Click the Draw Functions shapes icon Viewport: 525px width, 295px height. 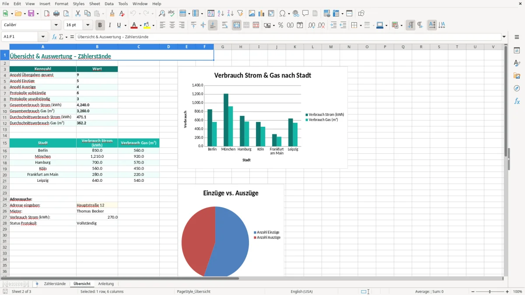point(361,14)
